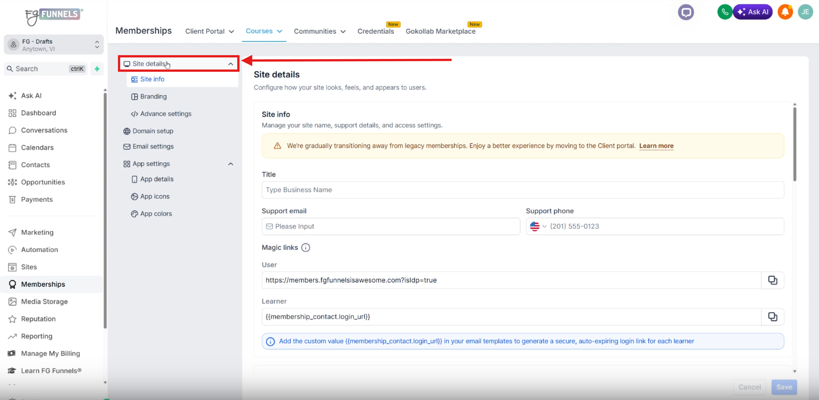Open Ask AI in the left sidebar
Image resolution: width=819 pixels, height=400 pixels.
[x=31, y=96]
